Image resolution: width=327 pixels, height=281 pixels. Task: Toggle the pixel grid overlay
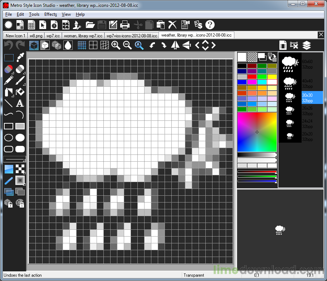coord(82,45)
